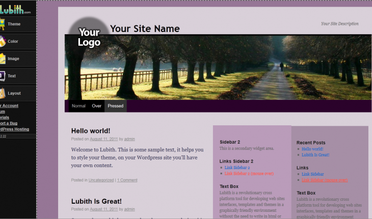Viewport: 372px width, 219px height.
Task: Open the Hello world! post title
Action: tap(91, 131)
